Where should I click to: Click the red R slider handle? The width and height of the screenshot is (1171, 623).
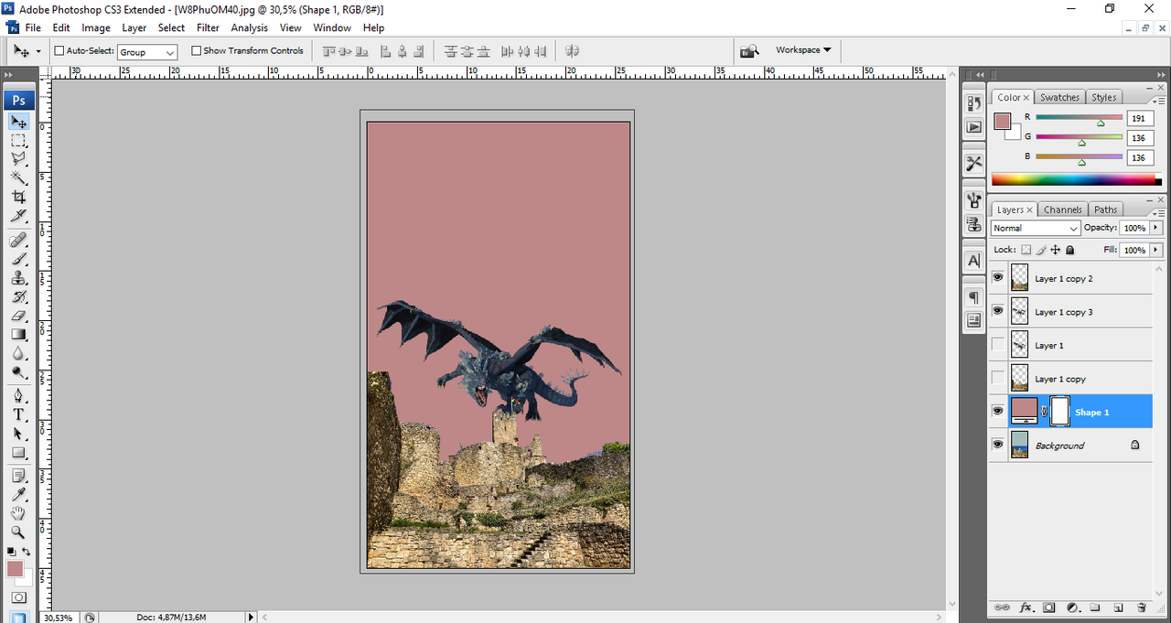tap(1101, 123)
